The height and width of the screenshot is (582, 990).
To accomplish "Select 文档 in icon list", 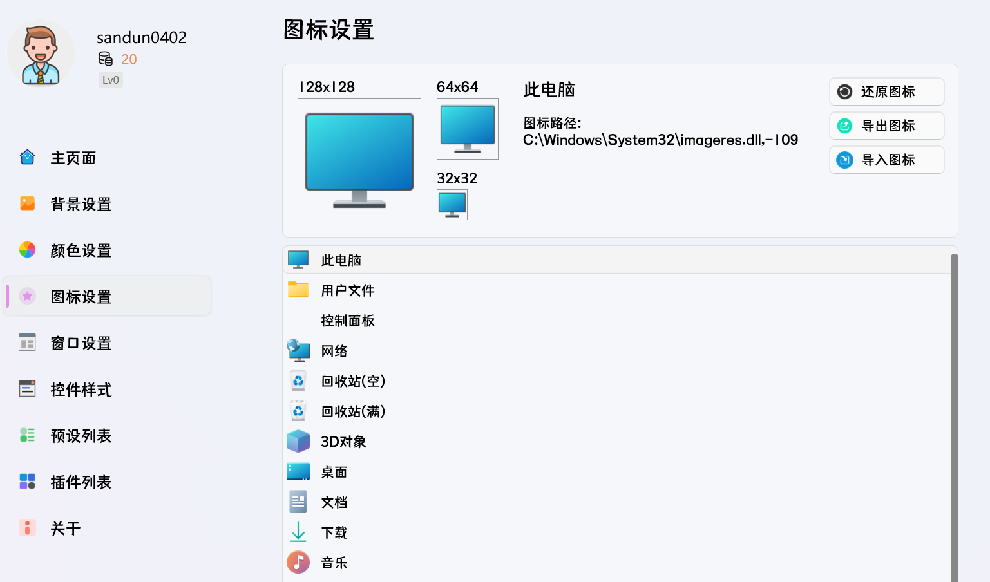I will [616, 502].
